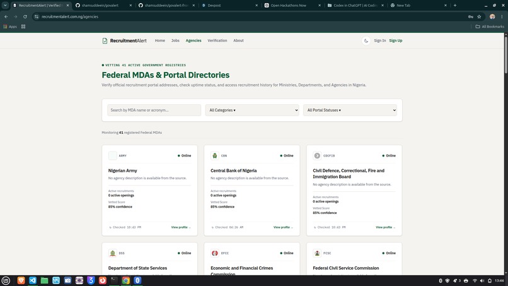This screenshot has width=508, height=286.
Task: Open the Wi-Fi network tray icon
Action: point(475,281)
